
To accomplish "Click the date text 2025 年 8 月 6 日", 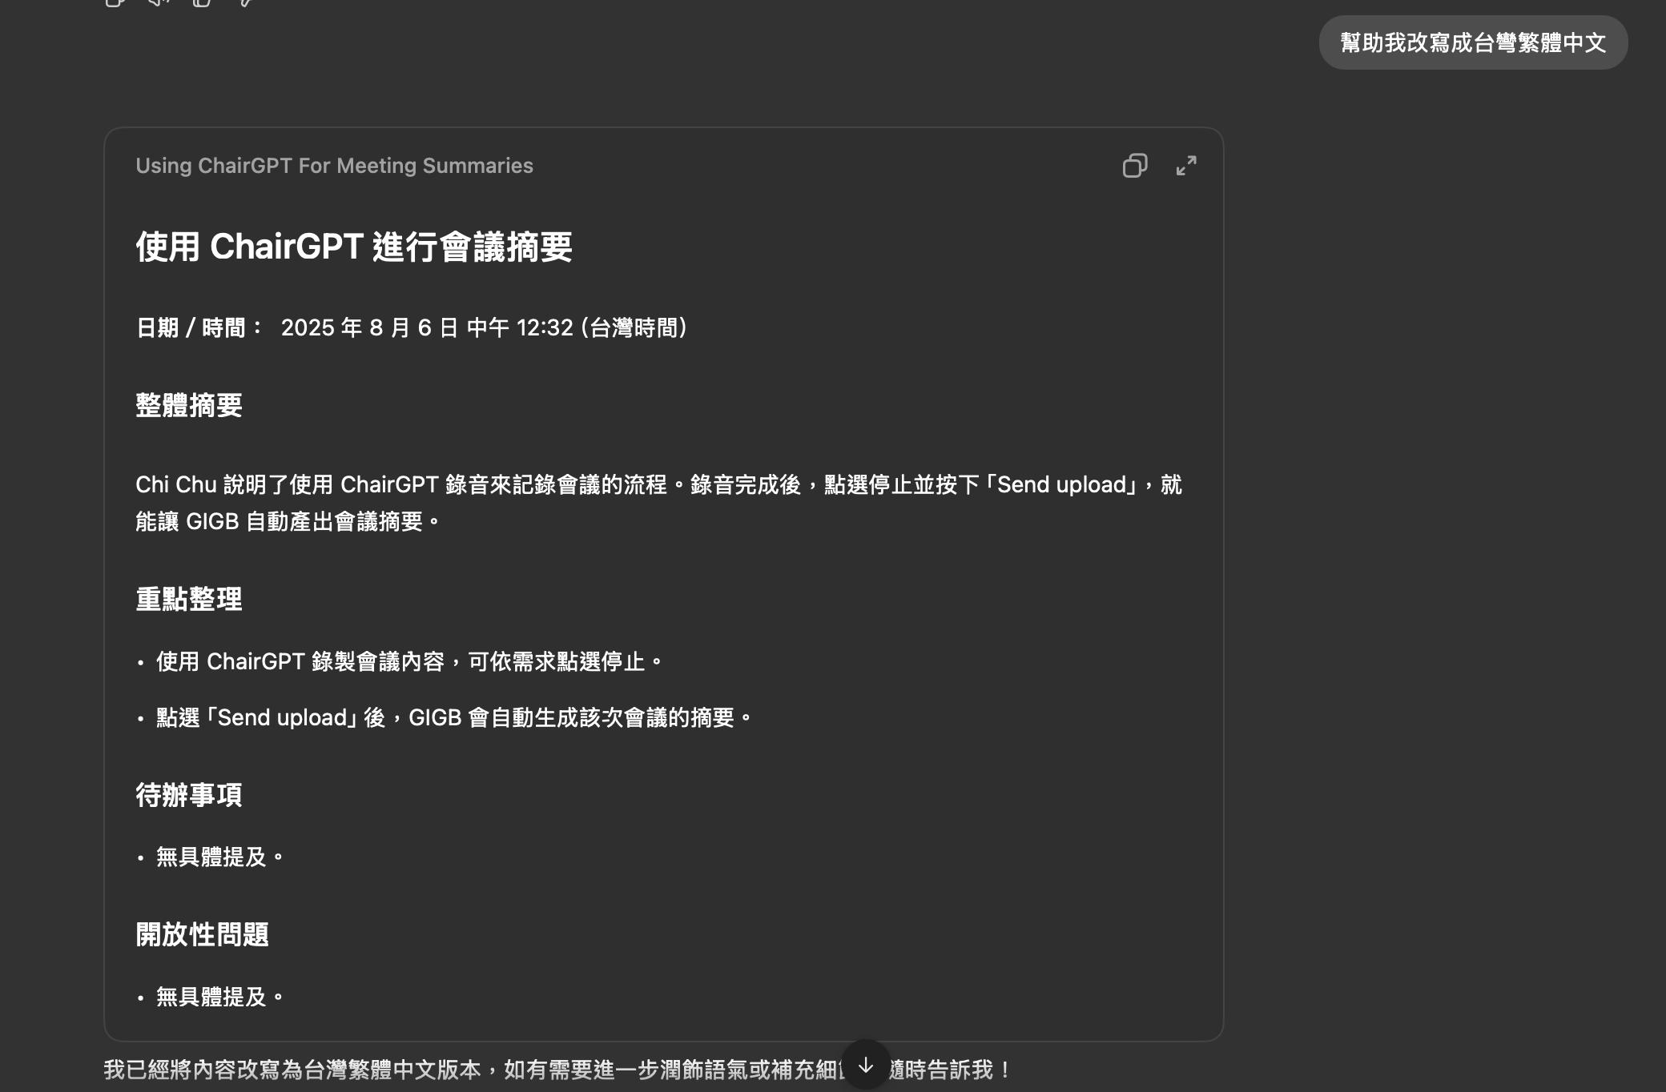I will point(369,328).
